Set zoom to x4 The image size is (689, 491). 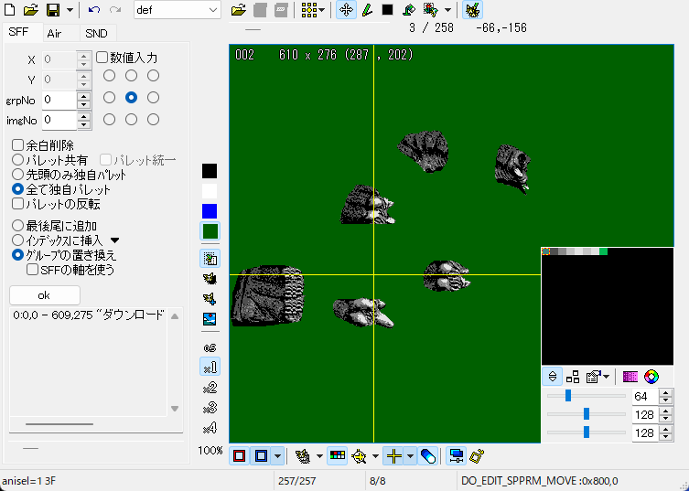pyautogui.click(x=210, y=428)
